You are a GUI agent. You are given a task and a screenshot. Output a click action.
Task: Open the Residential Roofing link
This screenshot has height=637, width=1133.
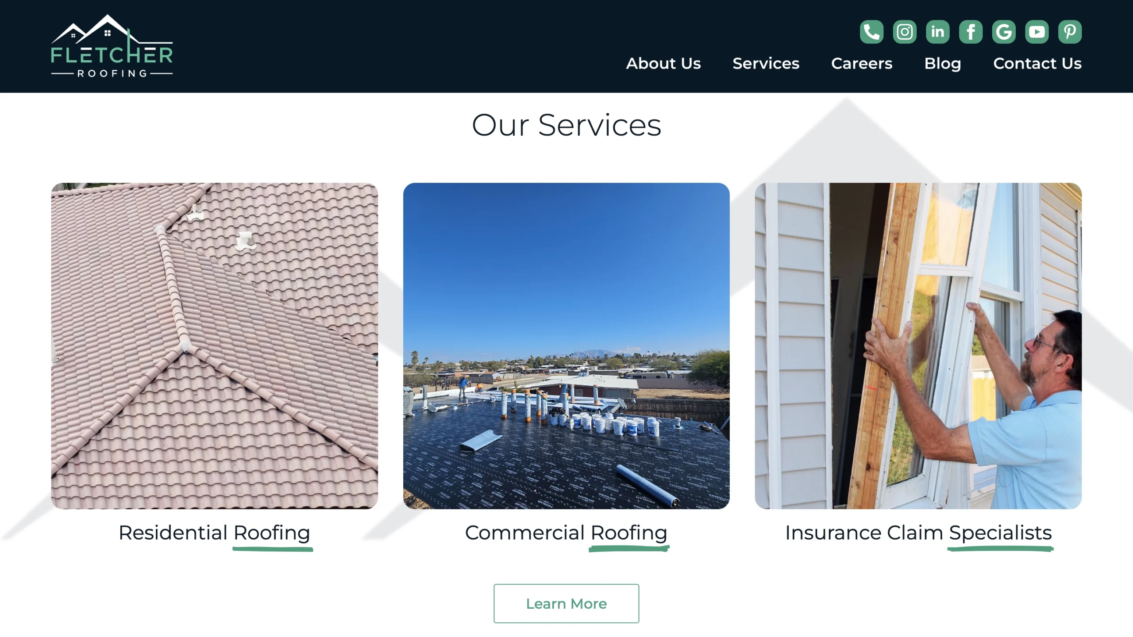point(214,533)
